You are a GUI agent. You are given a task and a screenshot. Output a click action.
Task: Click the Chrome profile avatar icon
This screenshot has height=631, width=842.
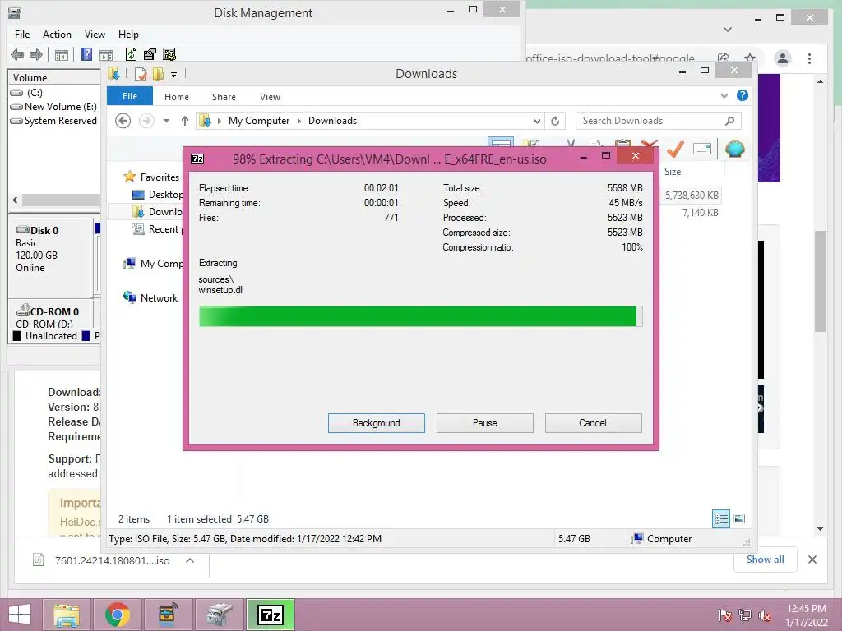(x=783, y=58)
